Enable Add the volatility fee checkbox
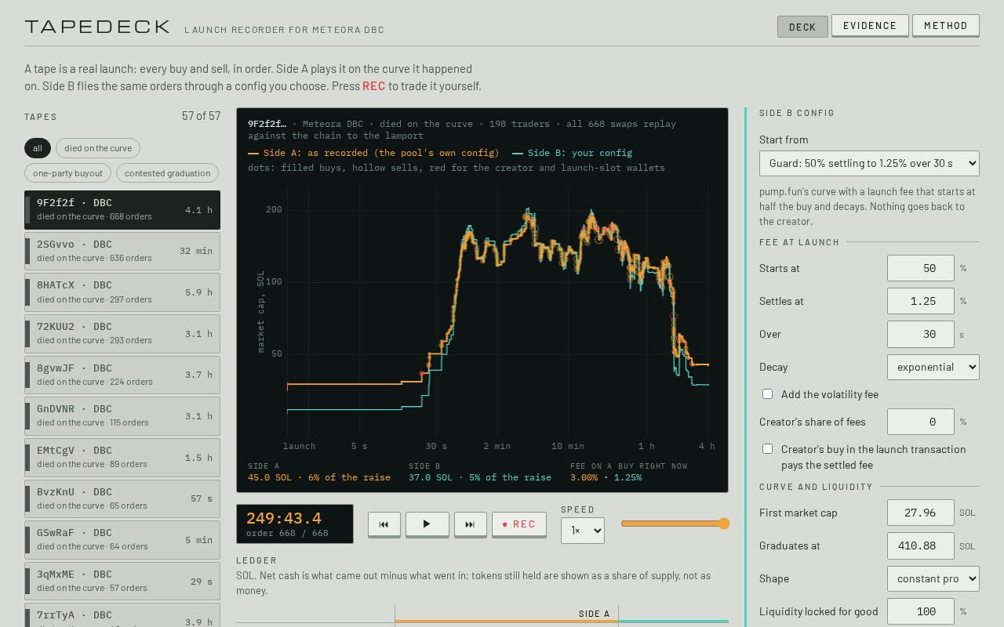The height and width of the screenshot is (627, 1004). (x=767, y=394)
